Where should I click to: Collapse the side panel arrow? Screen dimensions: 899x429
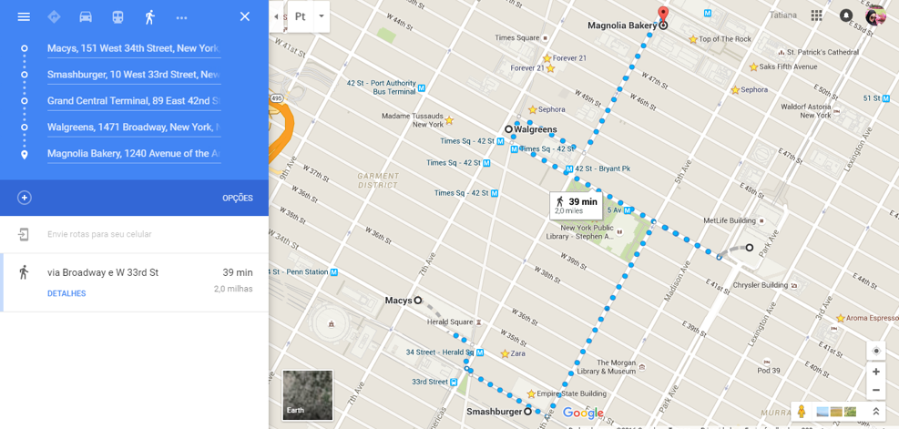tap(276, 16)
